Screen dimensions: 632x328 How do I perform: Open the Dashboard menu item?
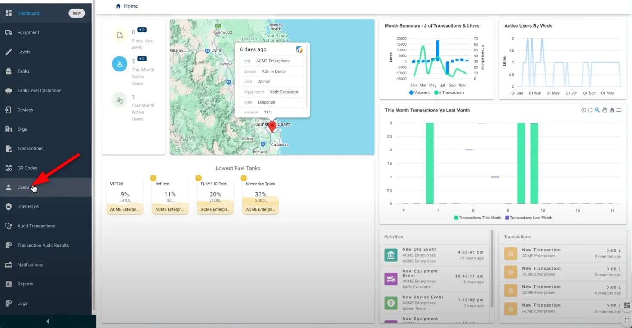[46, 13]
